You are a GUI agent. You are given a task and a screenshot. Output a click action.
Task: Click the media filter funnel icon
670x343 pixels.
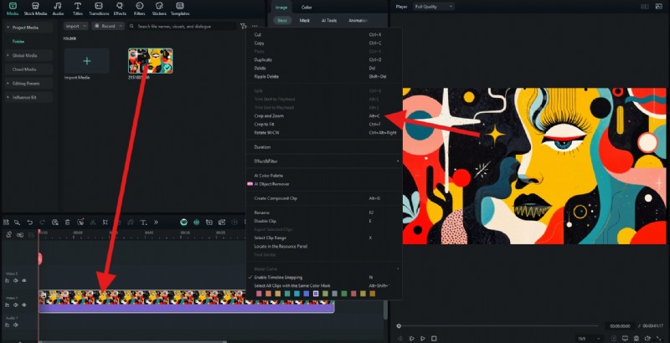pyautogui.click(x=243, y=26)
